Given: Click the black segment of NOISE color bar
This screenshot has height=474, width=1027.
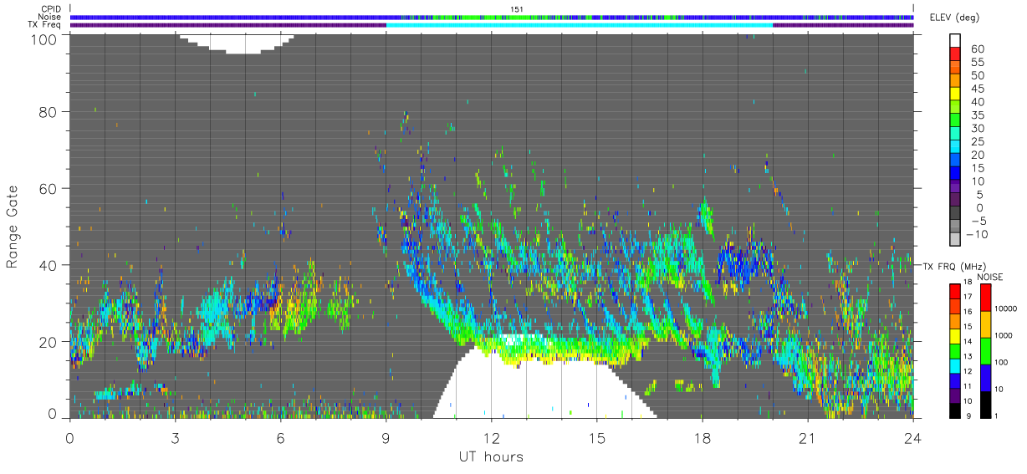Looking at the screenshot, I should 985,405.
